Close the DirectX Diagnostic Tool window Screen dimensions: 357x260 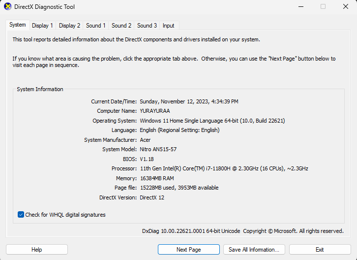pyautogui.click(x=345, y=7)
